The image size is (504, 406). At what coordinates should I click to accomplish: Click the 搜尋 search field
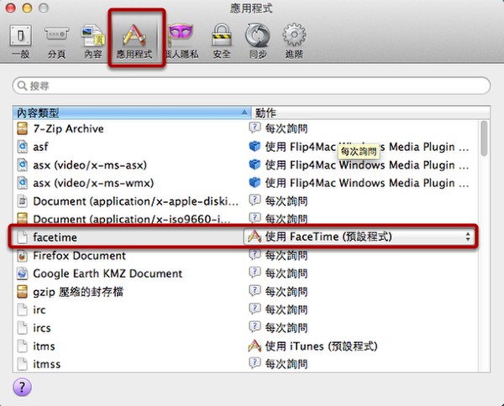(252, 86)
